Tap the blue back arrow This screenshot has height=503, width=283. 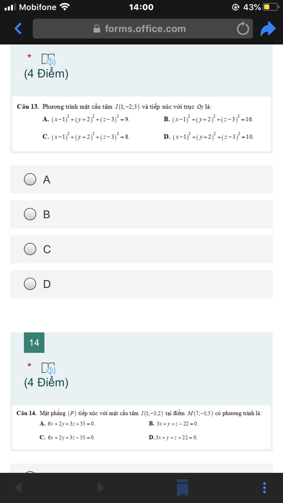[18, 28]
